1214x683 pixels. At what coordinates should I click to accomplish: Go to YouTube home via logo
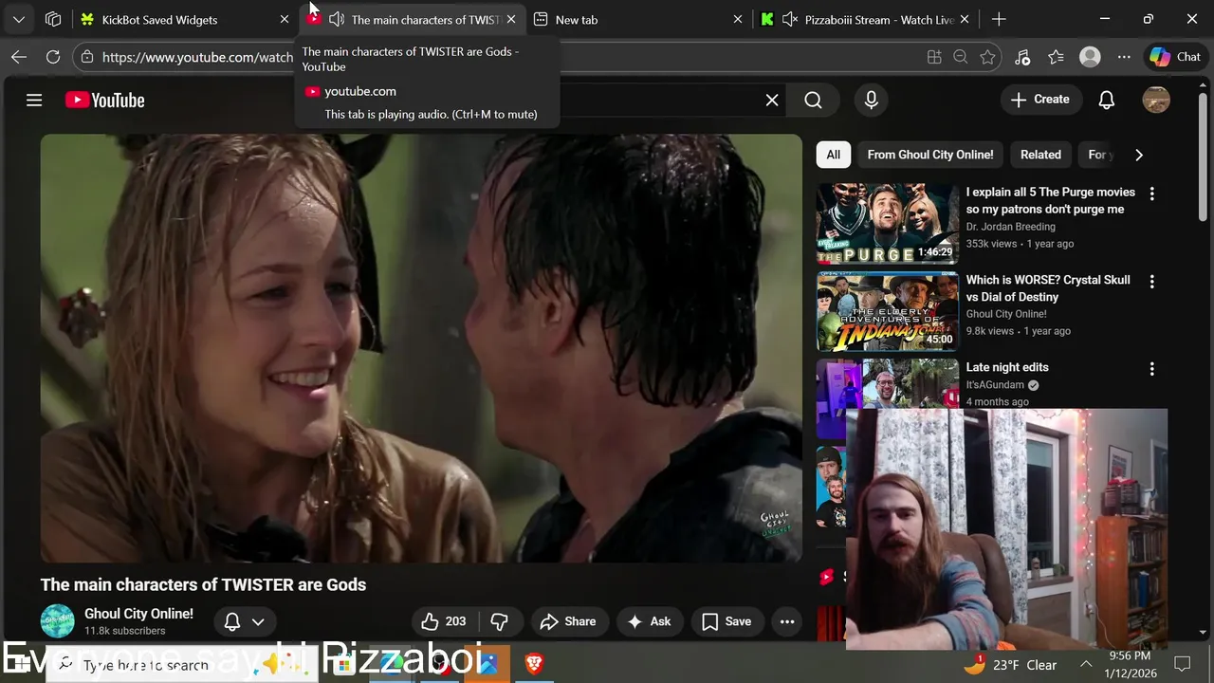[x=104, y=100]
